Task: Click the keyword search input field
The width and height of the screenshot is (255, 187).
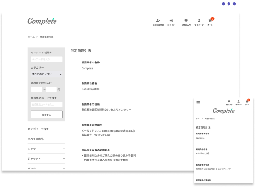Action: 46,59
